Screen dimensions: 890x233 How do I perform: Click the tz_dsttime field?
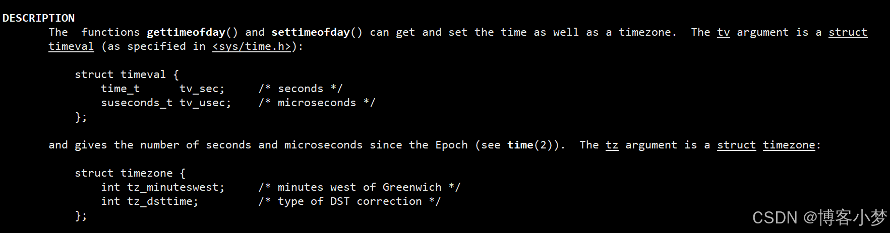[x=163, y=201]
